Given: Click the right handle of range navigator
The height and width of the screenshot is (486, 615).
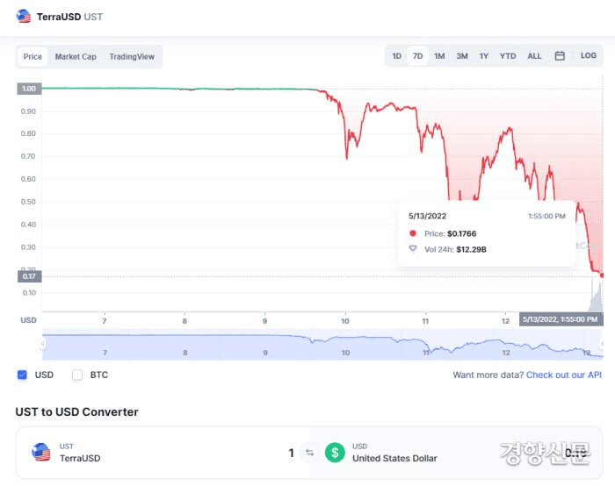Looking at the screenshot, I should [x=602, y=344].
